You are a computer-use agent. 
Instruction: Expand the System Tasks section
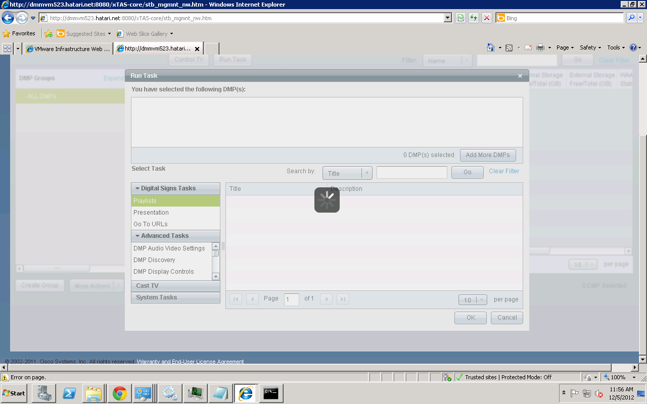coord(175,297)
